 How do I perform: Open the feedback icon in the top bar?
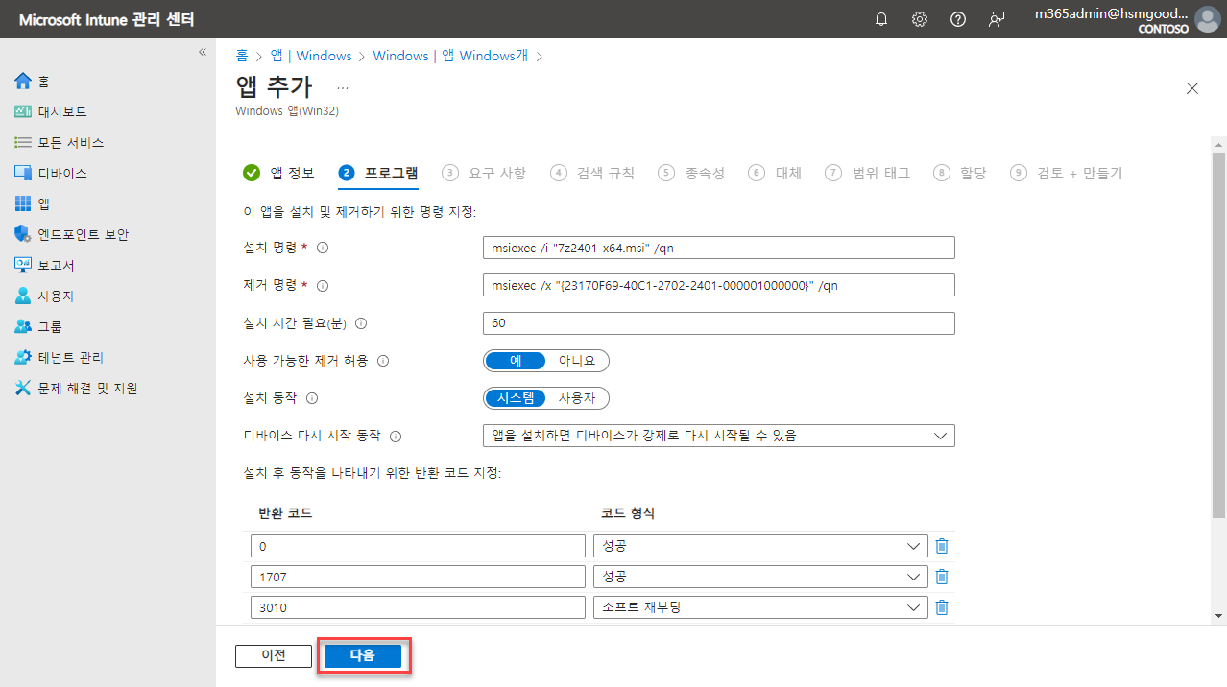point(997,18)
